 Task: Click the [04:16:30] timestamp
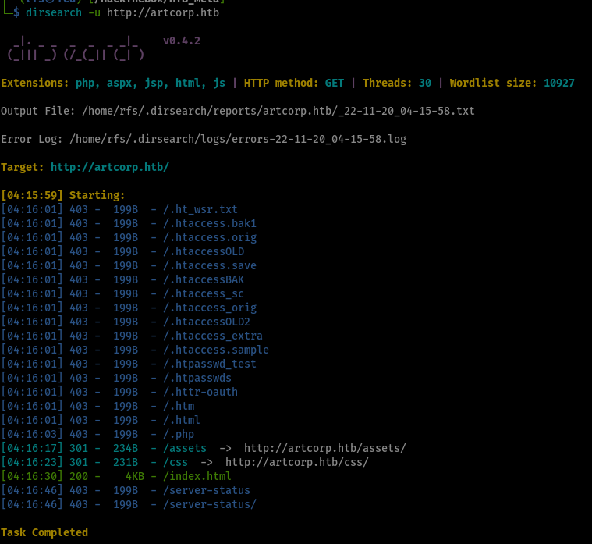(x=32, y=476)
